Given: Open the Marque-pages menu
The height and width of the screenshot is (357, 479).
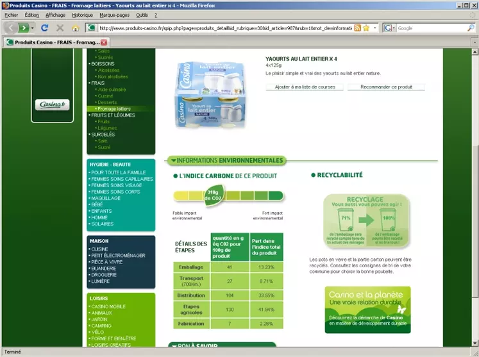Looking at the screenshot, I should pos(114,15).
